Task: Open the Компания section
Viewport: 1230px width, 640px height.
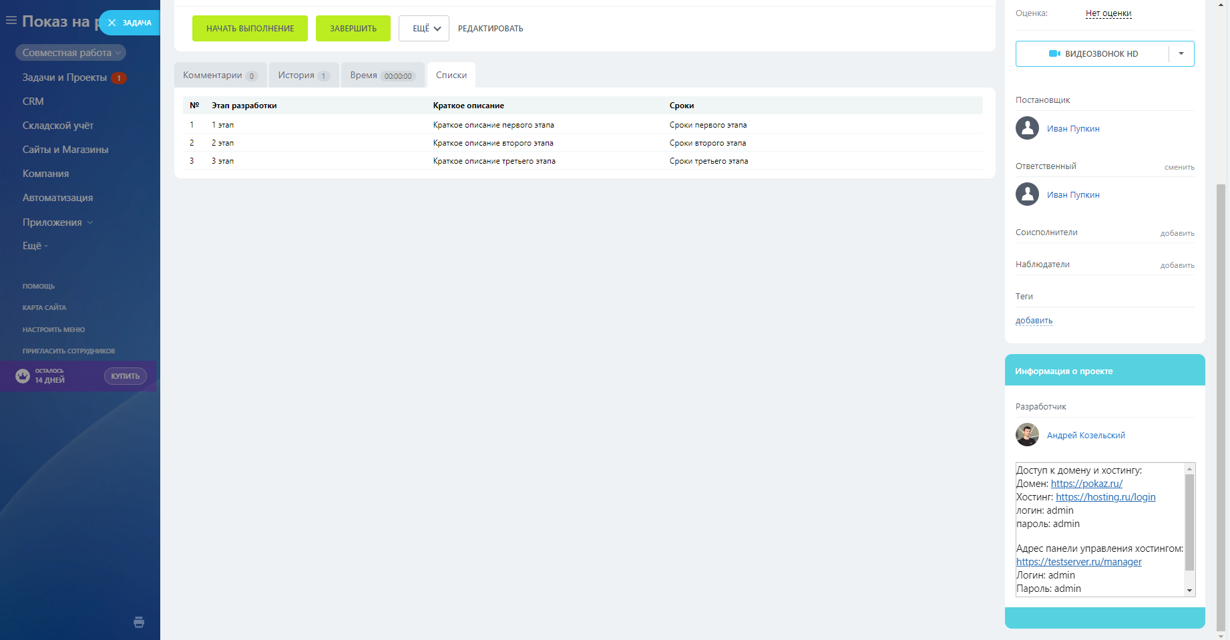Action: [x=45, y=174]
